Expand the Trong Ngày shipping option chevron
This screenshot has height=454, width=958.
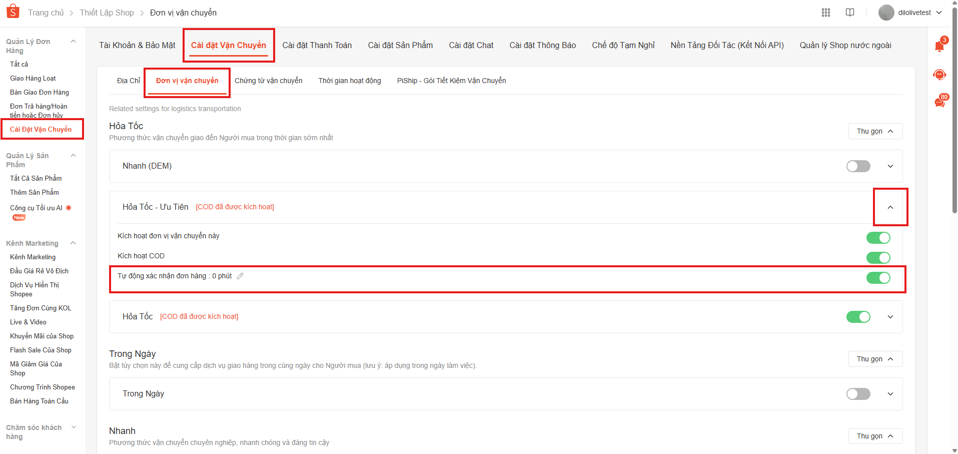(890, 394)
